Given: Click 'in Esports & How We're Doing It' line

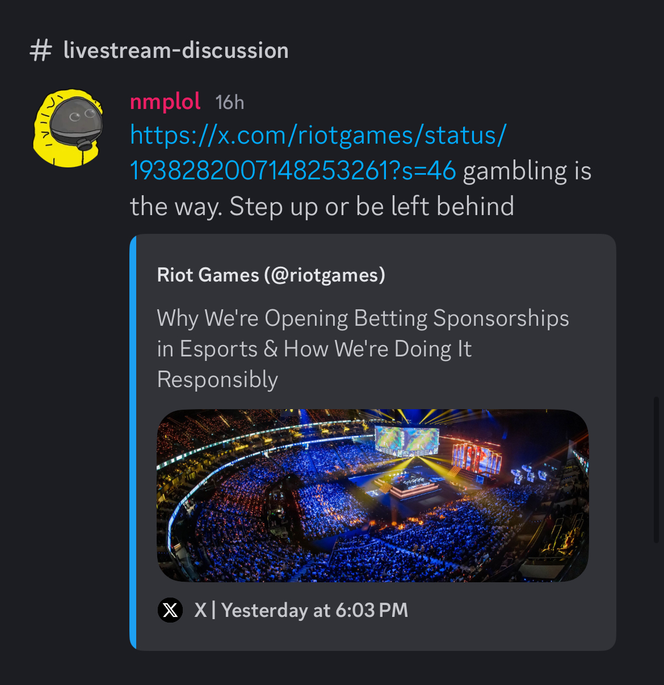Looking at the screenshot, I should coord(314,349).
